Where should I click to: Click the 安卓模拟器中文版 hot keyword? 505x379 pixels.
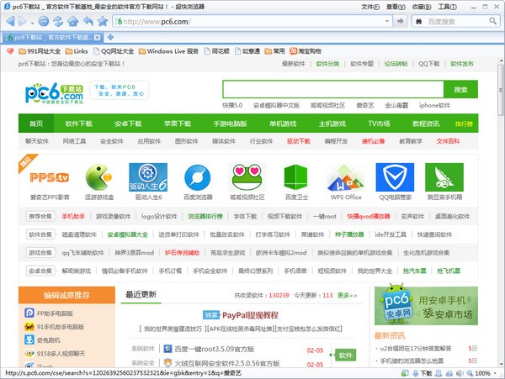point(276,105)
